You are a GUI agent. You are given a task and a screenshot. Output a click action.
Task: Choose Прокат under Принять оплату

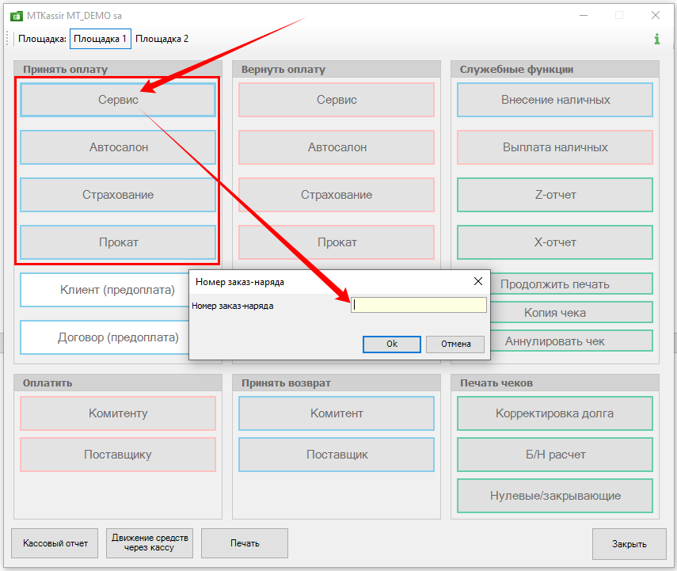click(118, 242)
